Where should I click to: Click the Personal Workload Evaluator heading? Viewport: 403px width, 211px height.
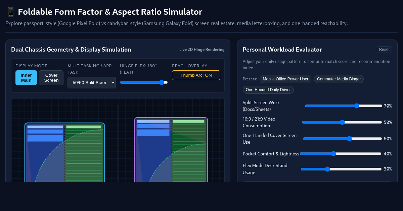(282, 50)
